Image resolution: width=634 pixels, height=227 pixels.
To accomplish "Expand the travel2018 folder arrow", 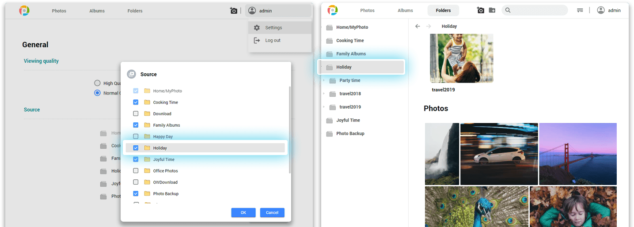I will [324, 94].
